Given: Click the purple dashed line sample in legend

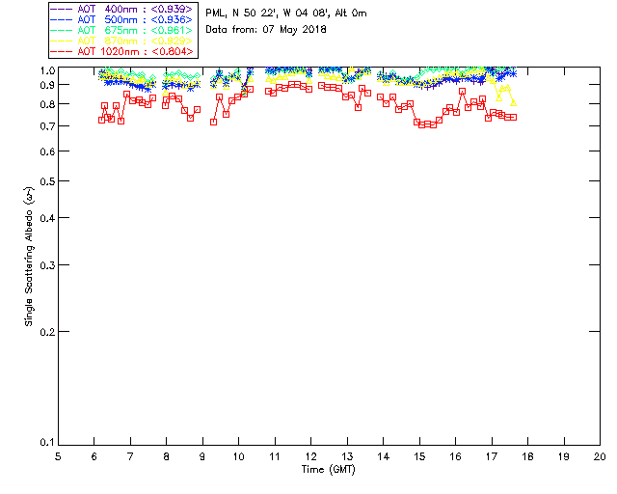Looking at the screenshot, I should (x=62, y=9).
